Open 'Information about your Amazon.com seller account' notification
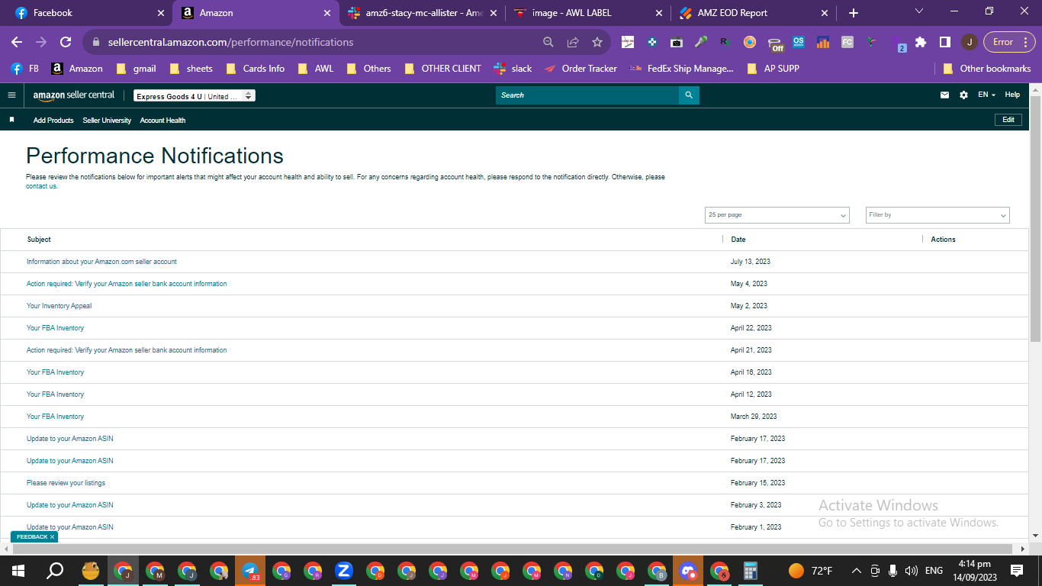Viewport: 1042px width, 586px height. pyautogui.click(x=101, y=262)
